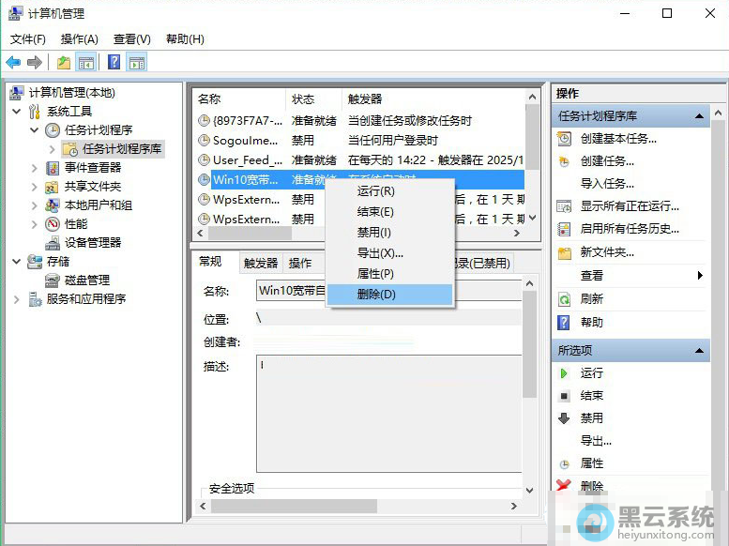Click the down arrow of the task list scrollbar
The height and width of the screenshot is (546, 729).
[533, 218]
